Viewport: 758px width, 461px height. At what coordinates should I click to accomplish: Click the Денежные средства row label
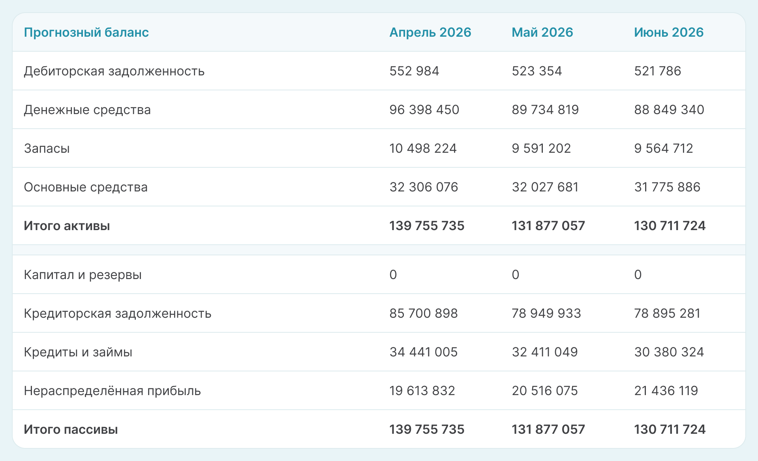coord(87,110)
